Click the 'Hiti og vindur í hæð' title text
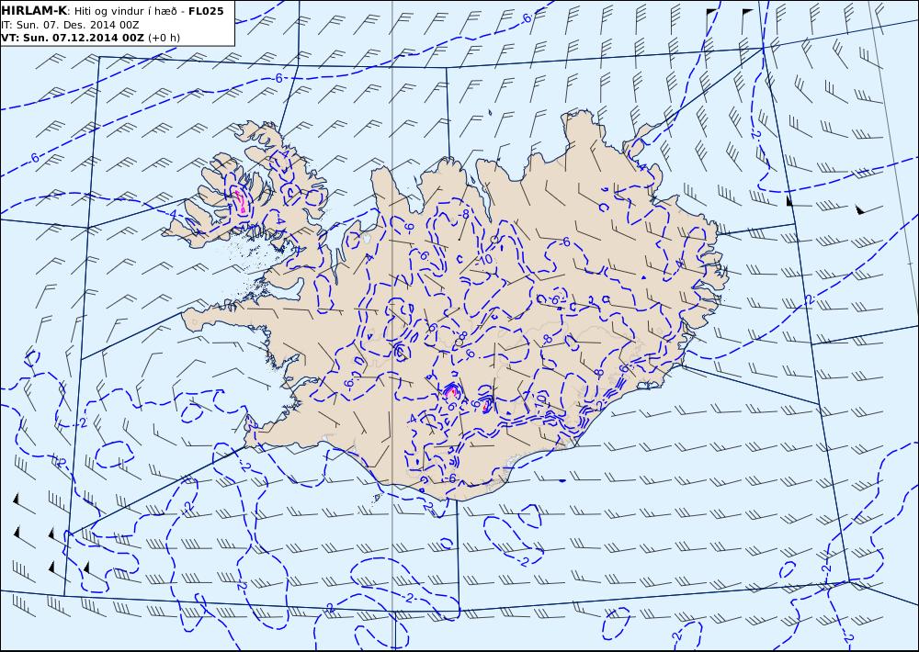919x652 pixels. [x=125, y=12]
